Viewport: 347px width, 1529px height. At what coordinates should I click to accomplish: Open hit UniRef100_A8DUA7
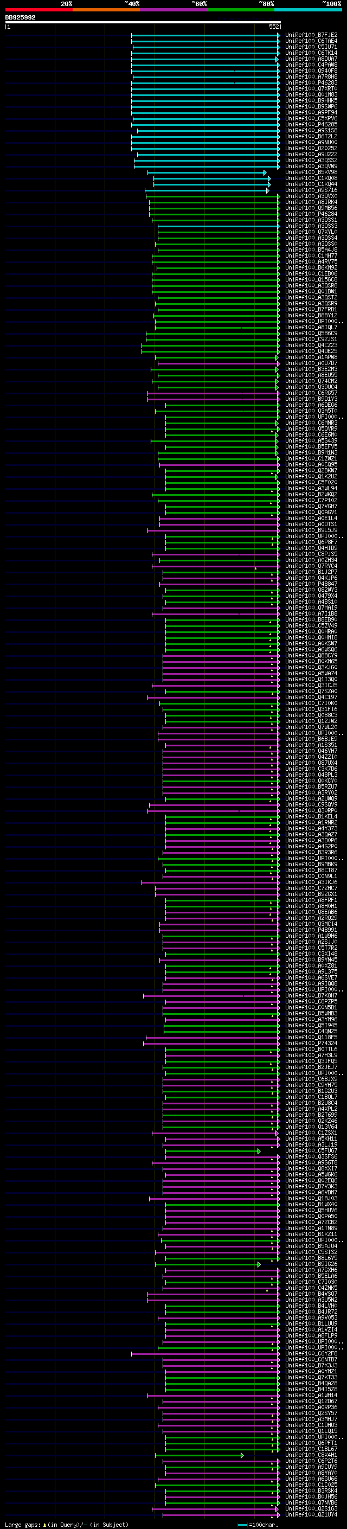(x=311, y=59)
